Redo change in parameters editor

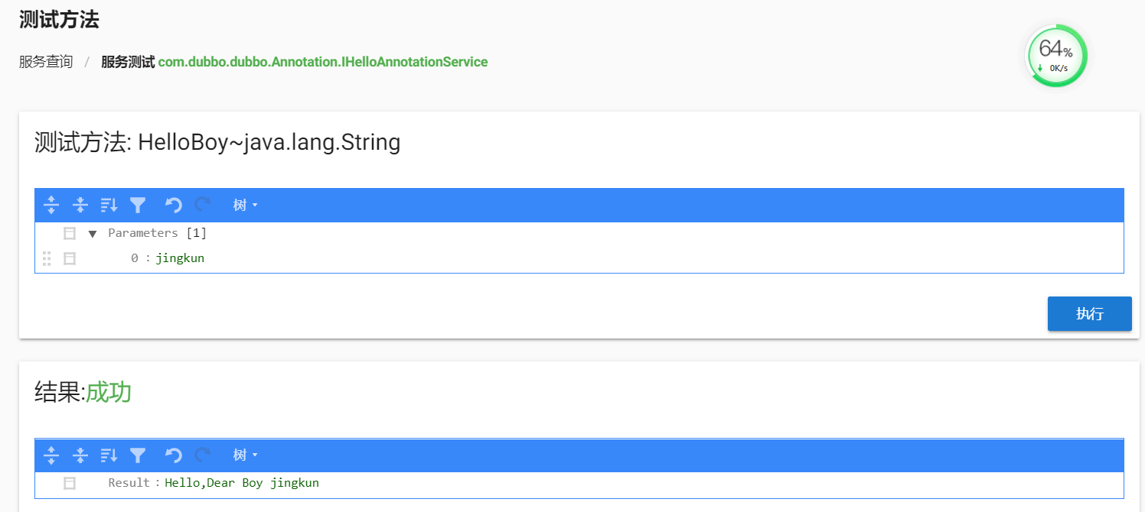click(x=203, y=205)
